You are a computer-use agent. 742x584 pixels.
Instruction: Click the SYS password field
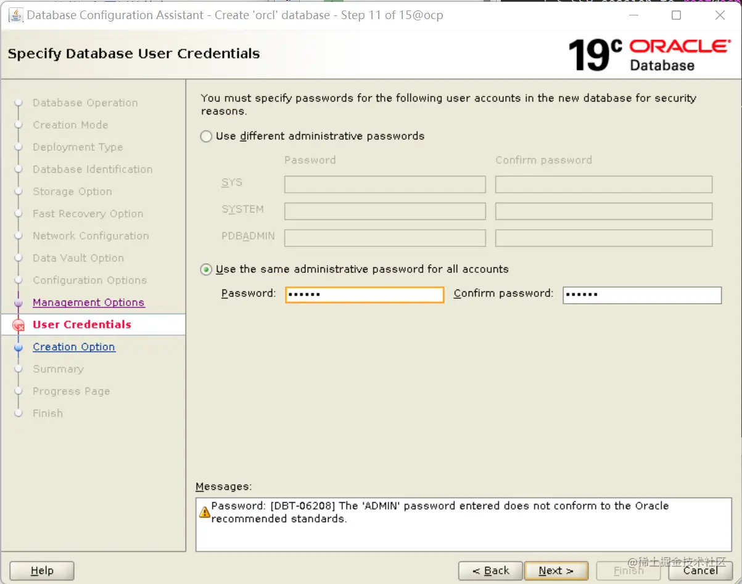click(385, 184)
